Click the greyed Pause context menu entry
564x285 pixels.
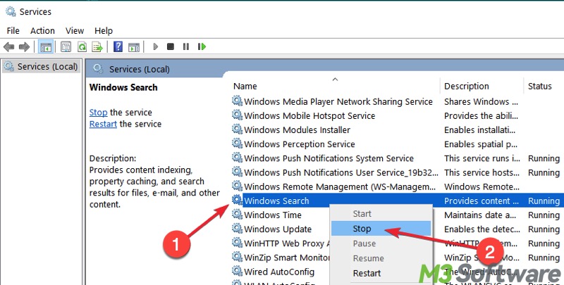[381, 243]
